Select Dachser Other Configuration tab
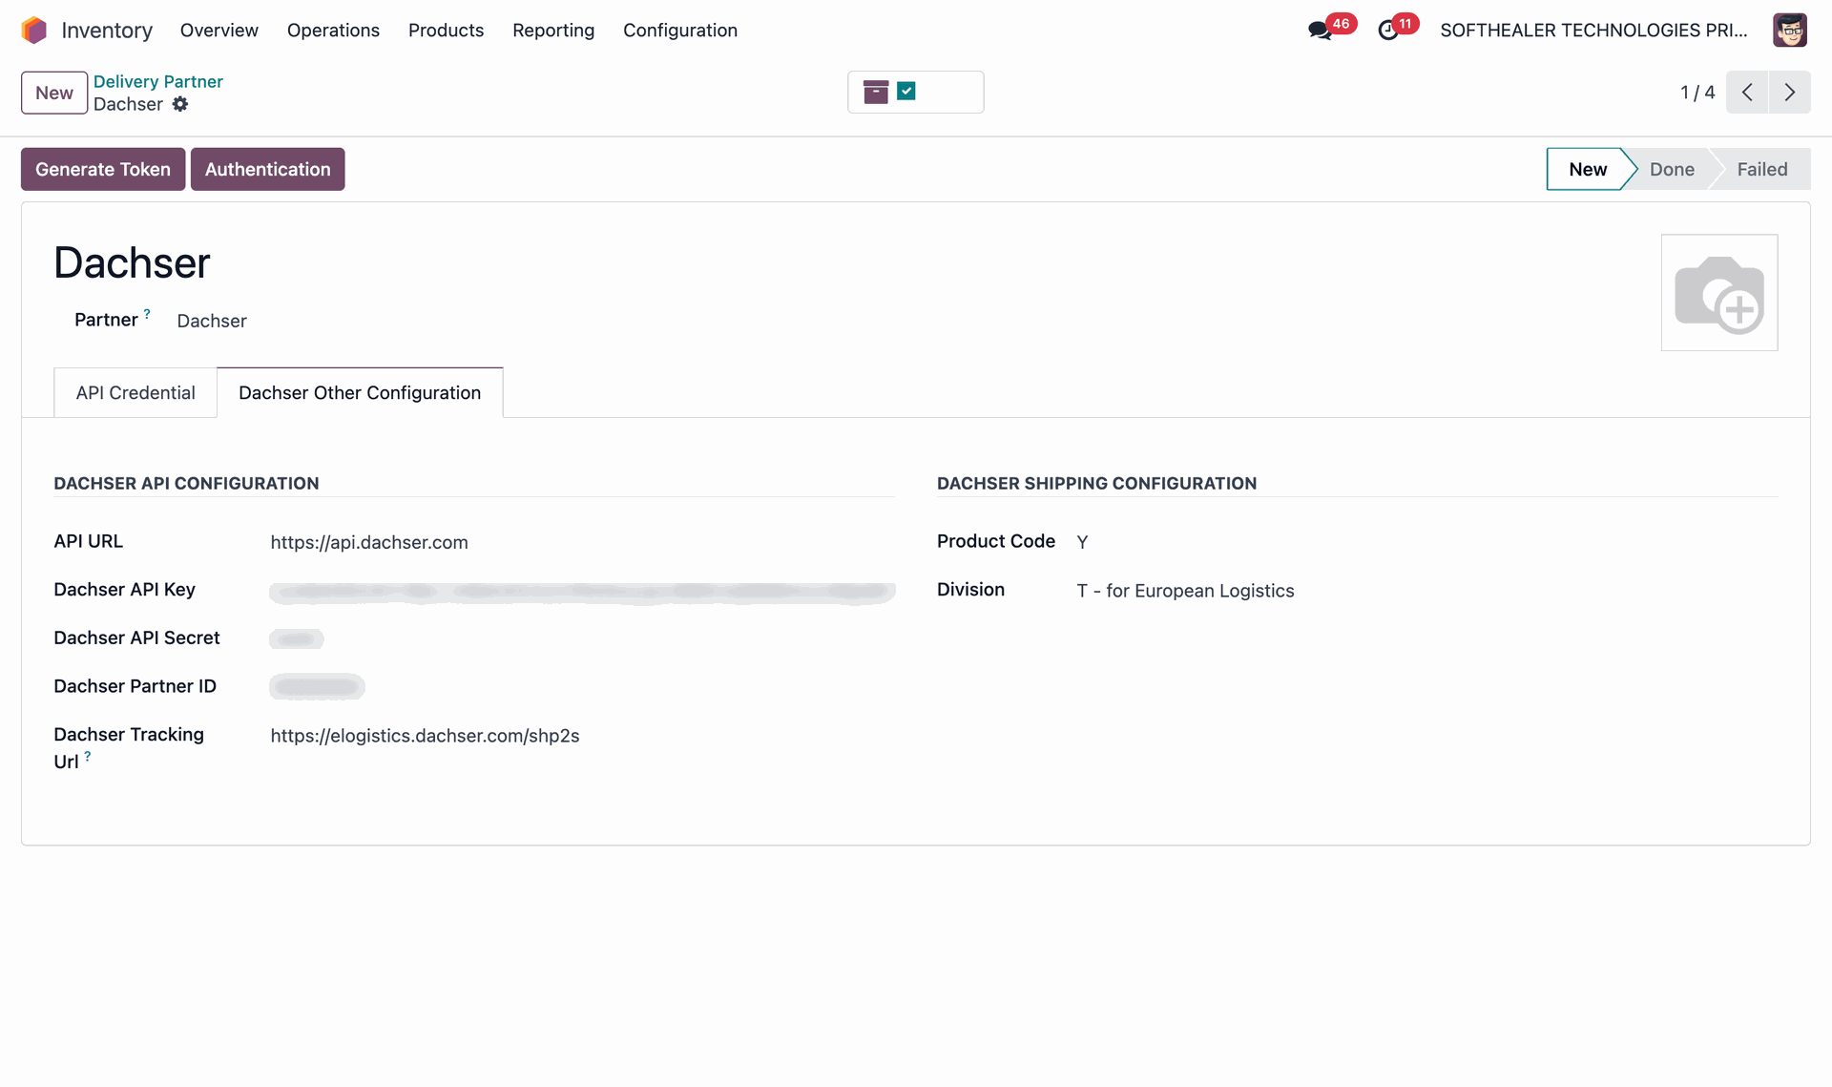 [x=359, y=392]
